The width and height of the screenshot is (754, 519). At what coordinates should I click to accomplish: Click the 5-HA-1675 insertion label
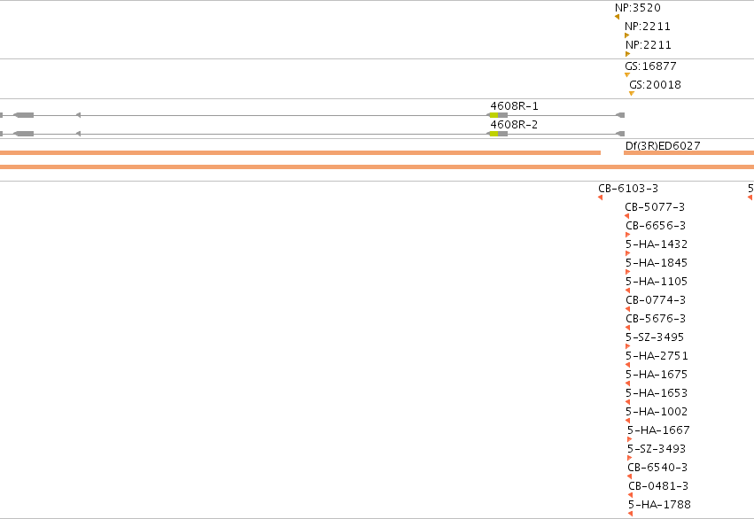point(657,375)
